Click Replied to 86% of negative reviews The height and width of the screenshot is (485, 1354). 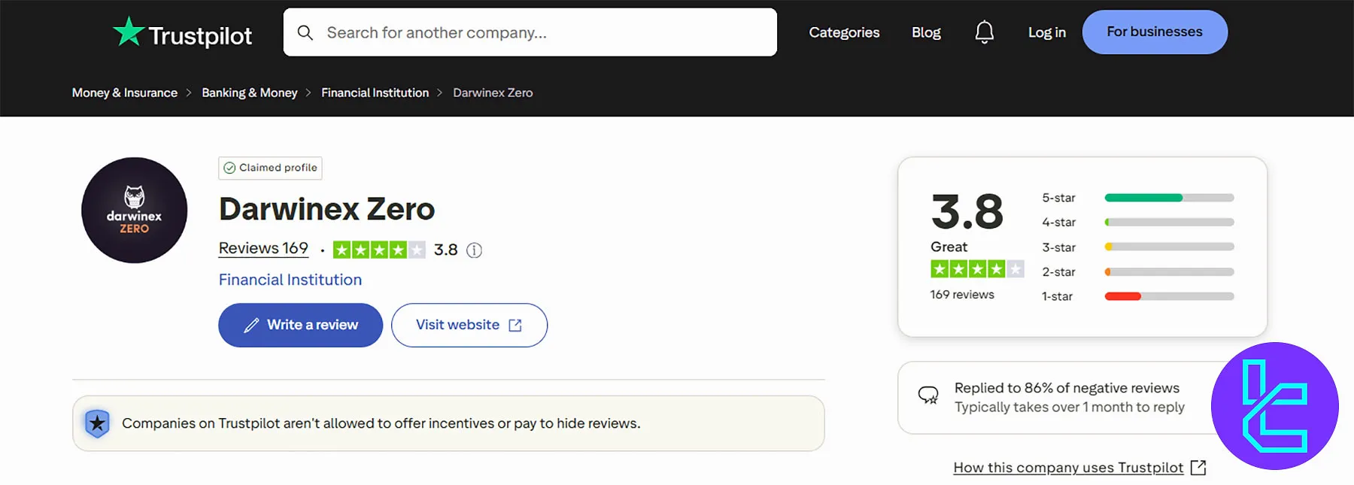[1067, 388]
